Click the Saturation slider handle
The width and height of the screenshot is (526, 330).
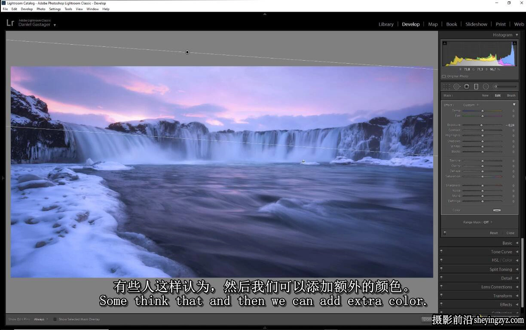click(x=482, y=177)
